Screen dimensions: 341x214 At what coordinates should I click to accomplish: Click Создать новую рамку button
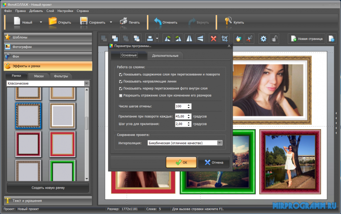(x=48, y=188)
